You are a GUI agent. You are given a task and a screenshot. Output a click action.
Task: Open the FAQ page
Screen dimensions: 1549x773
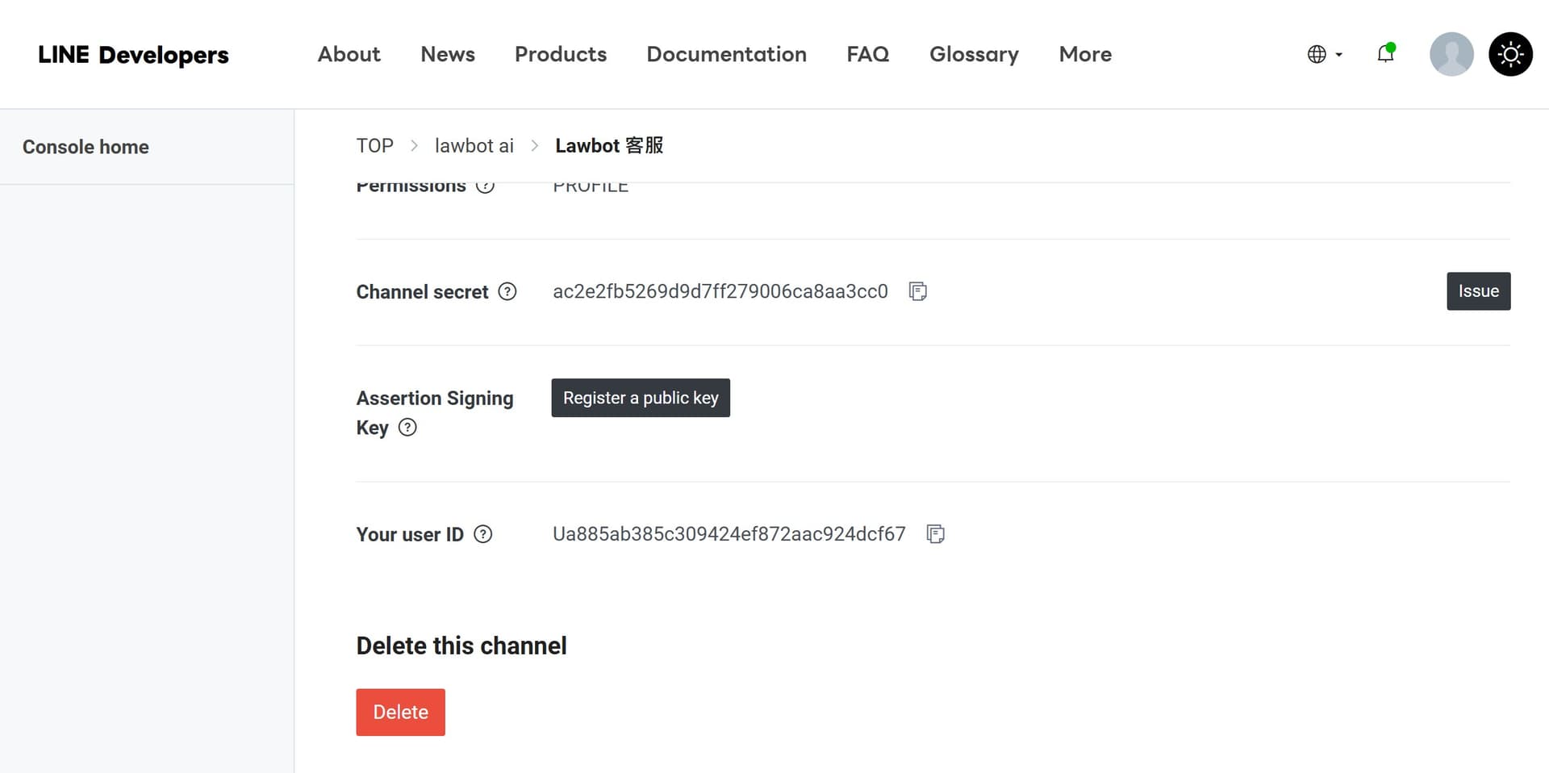click(x=867, y=54)
